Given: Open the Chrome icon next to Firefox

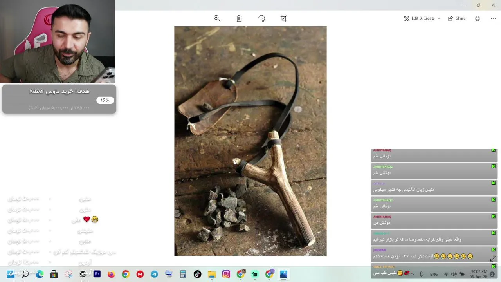Looking at the screenshot, I should [126, 274].
